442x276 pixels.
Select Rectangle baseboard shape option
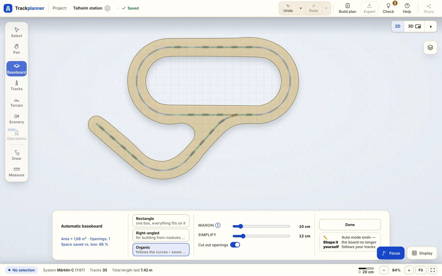pyautogui.click(x=161, y=221)
